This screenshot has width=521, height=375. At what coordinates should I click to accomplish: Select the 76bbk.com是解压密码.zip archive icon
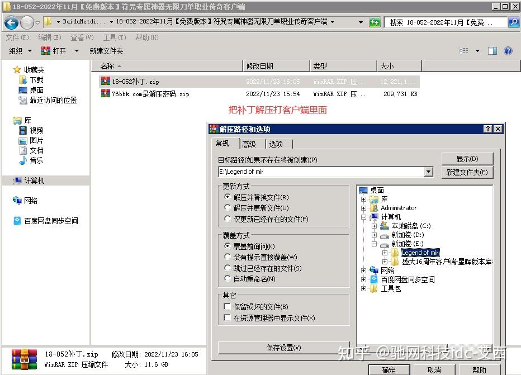coord(105,93)
